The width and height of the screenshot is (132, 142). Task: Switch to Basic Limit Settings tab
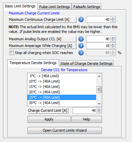pyautogui.click(x=20, y=6)
